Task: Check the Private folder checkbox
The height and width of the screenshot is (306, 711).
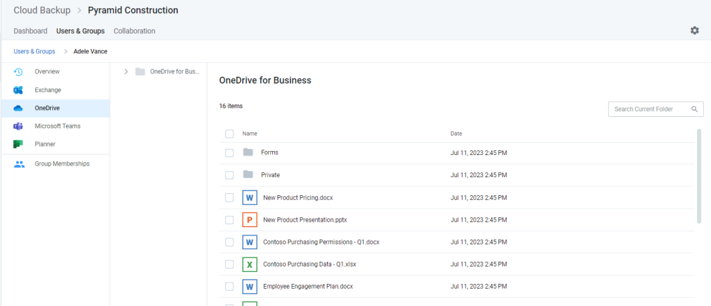Action: click(229, 175)
